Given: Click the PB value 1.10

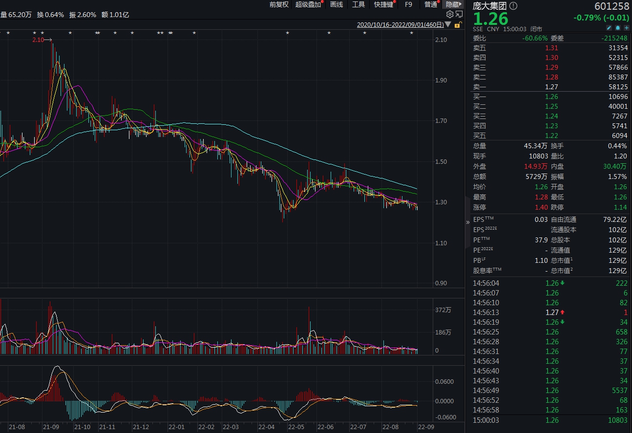Looking at the screenshot, I should point(541,260).
